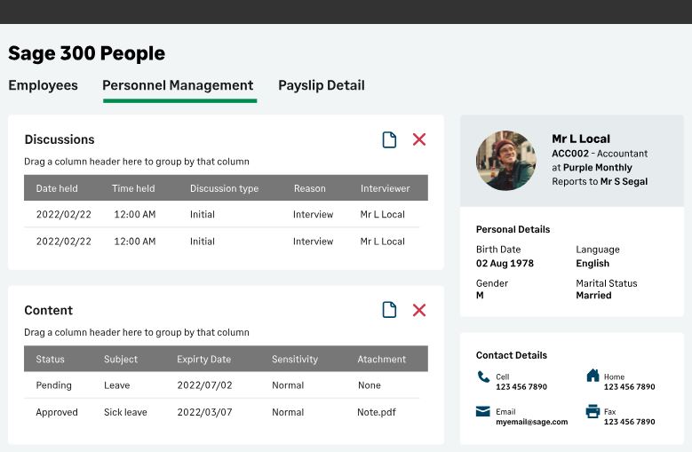Click the Contact Details heading

coord(511,355)
